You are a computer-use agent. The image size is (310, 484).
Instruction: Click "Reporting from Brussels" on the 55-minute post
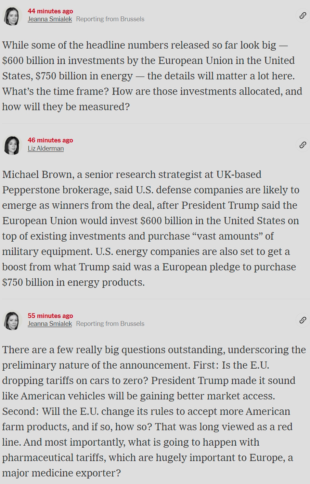(110, 324)
